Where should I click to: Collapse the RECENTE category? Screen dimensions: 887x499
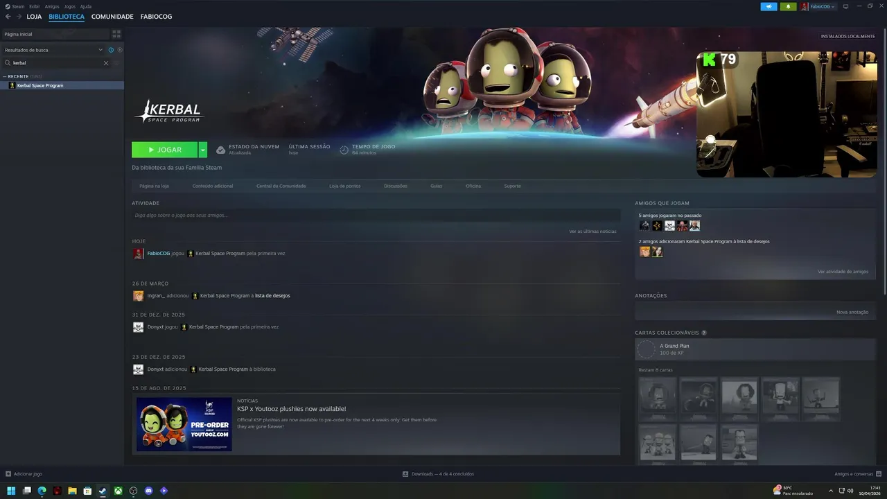[4, 76]
